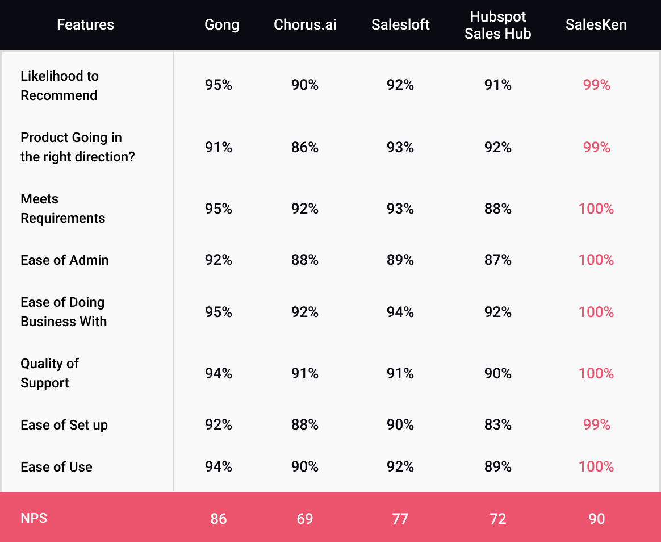Click the Ease of Set up label

[x=64, y=425]
